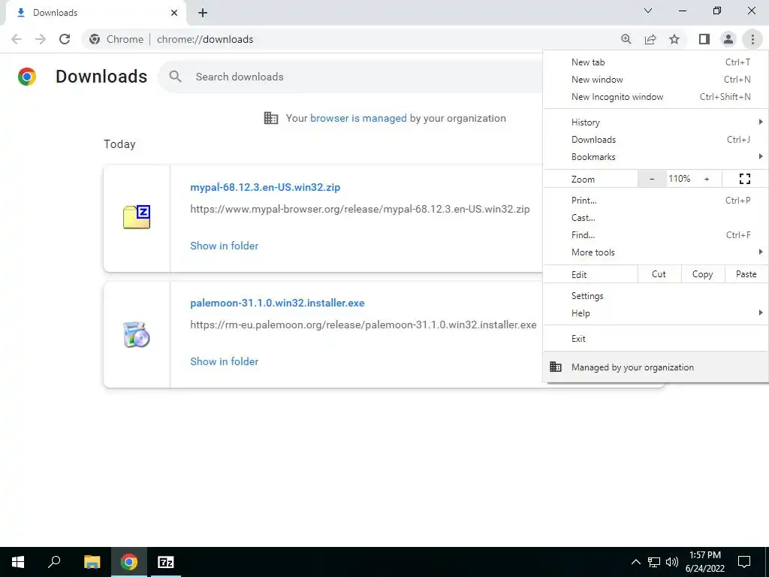
Task: Click the Chrome taskbar icon
Action: [129, 562]
